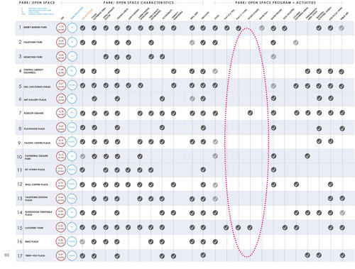
Task: Click the blue POPS circle for BMO Plaza
Action: [x=72, y=241]
